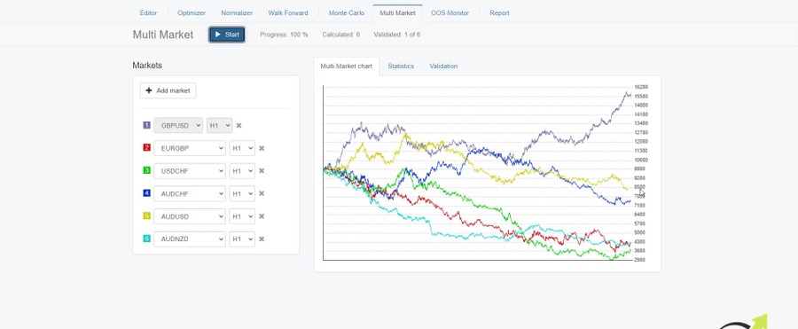Click the cyan number 6 market swatch

pos(146,239)
